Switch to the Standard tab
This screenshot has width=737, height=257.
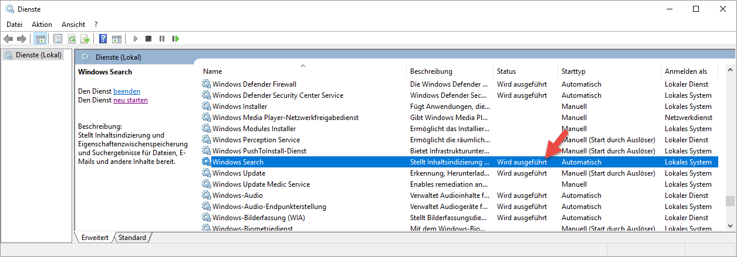pyautogui.click(x=132, y=238)
